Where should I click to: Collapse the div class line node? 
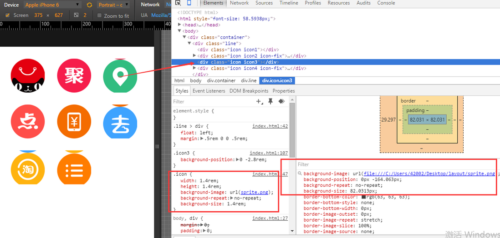[189, 44]
